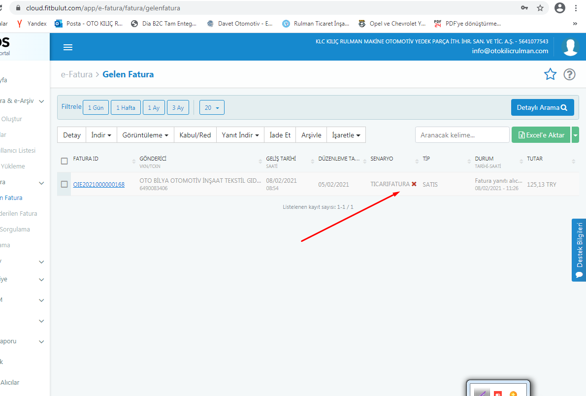Click the Kabul/Red toolbar item
This screenshot has width=586, height=396.
(x=195, y=135)
